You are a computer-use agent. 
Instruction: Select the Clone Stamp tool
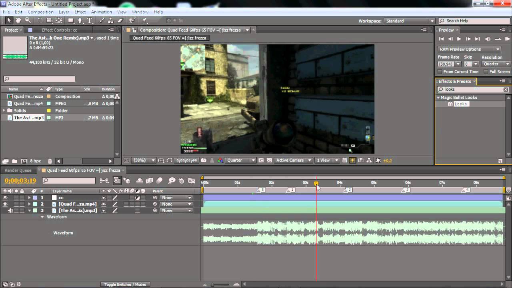(x=111, y=20)
